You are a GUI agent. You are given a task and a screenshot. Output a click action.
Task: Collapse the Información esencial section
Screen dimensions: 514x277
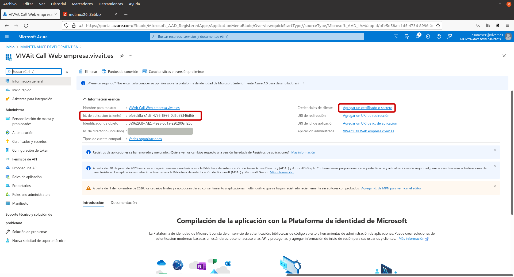(x=102, y=99)
